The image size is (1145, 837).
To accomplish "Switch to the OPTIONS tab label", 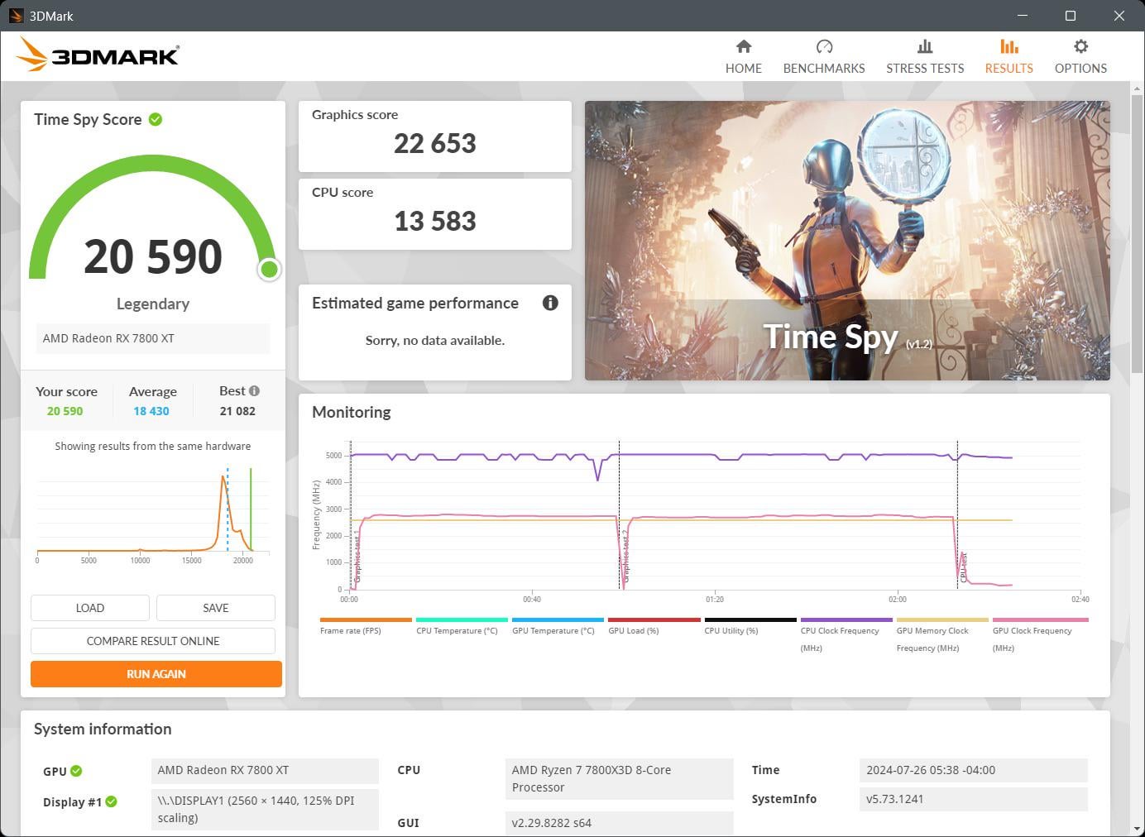I will pos(1080,69).
